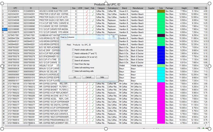Click the name cell MR.COFFEE WATER FILTER REP
Screen dimensions: 213x132
pyautogui.click(x=55, y=111)
